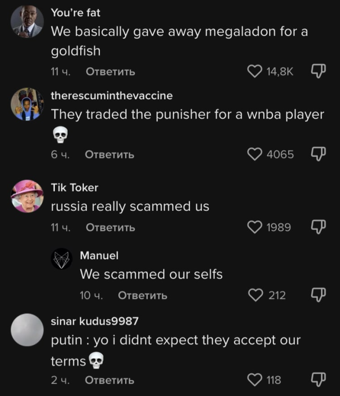The width and height of the screenshot is (340, 396).
Task: Open Tik Toker's profile picture
Action: tap(27, 196)
